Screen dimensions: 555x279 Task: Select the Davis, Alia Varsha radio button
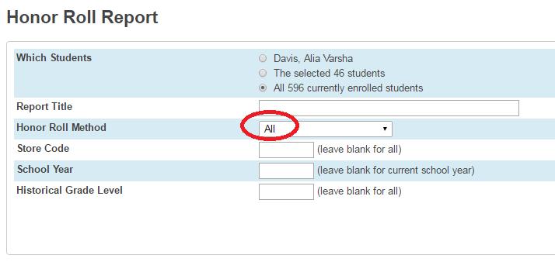(263, 58)
